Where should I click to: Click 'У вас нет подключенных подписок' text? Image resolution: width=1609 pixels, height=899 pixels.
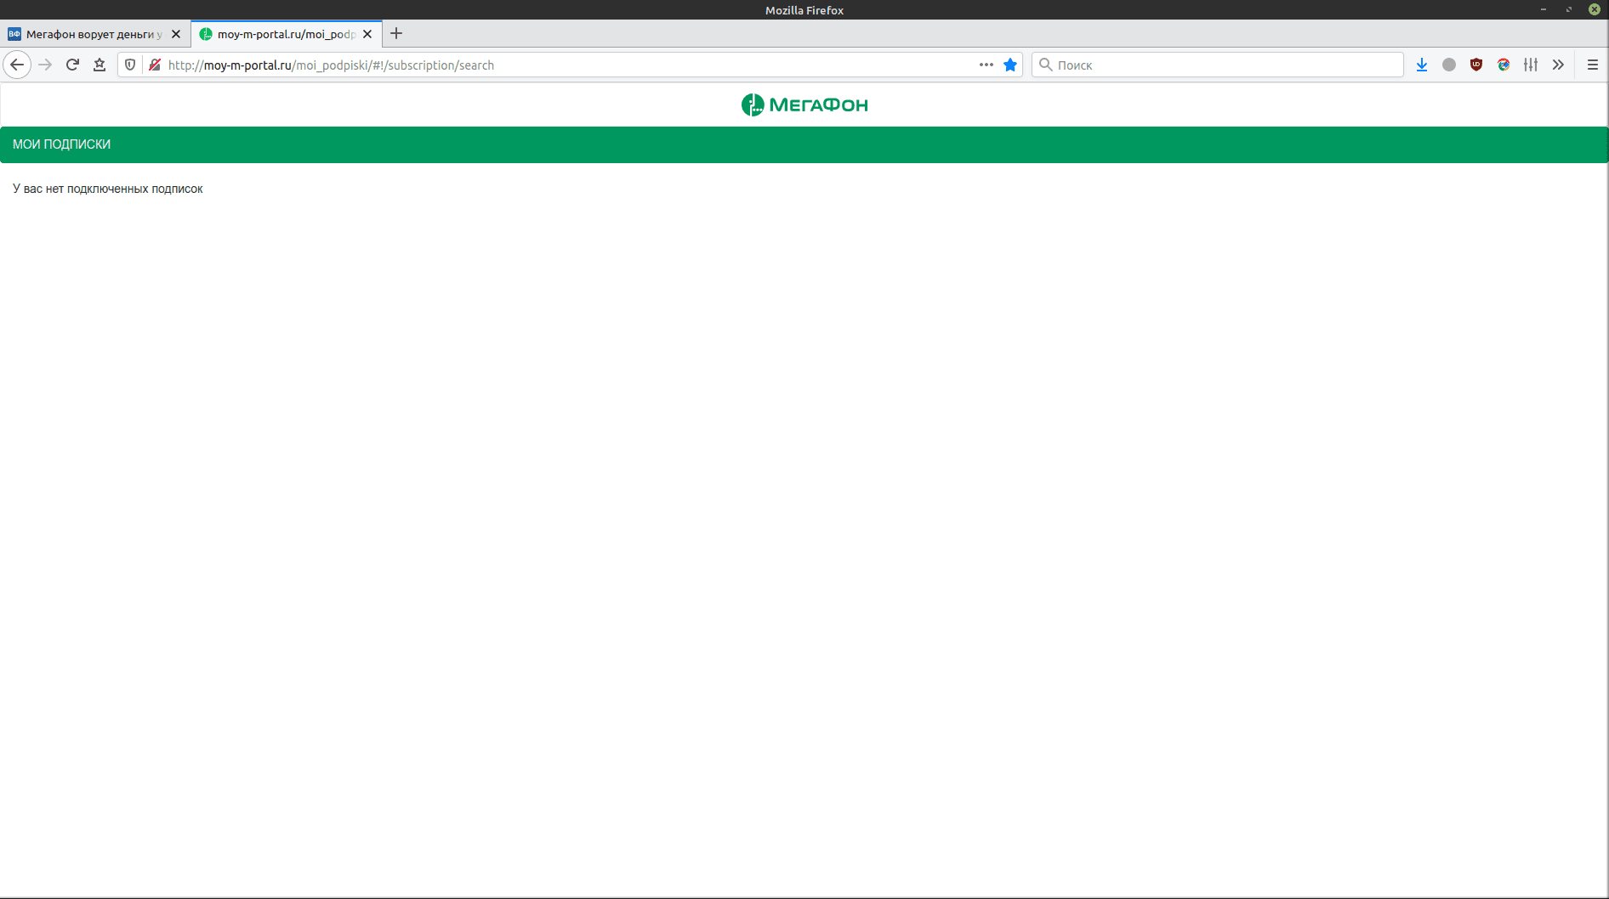[108, 189]
